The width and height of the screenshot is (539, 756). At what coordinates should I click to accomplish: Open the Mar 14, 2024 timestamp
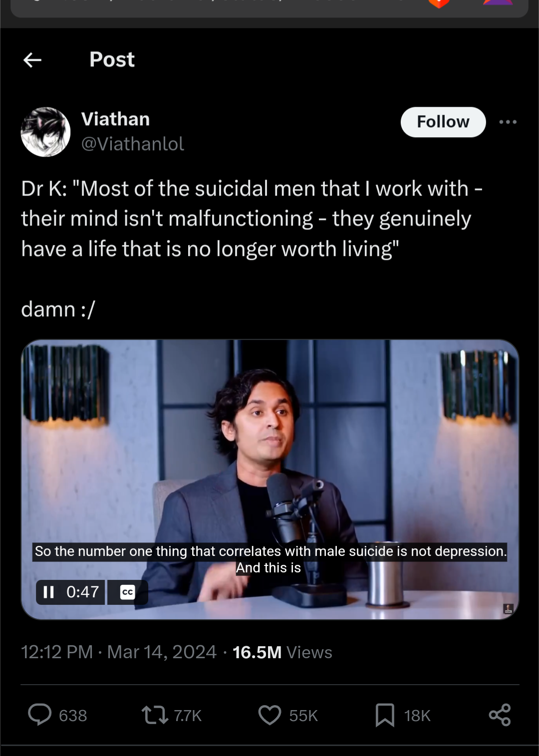coord(162,652)
